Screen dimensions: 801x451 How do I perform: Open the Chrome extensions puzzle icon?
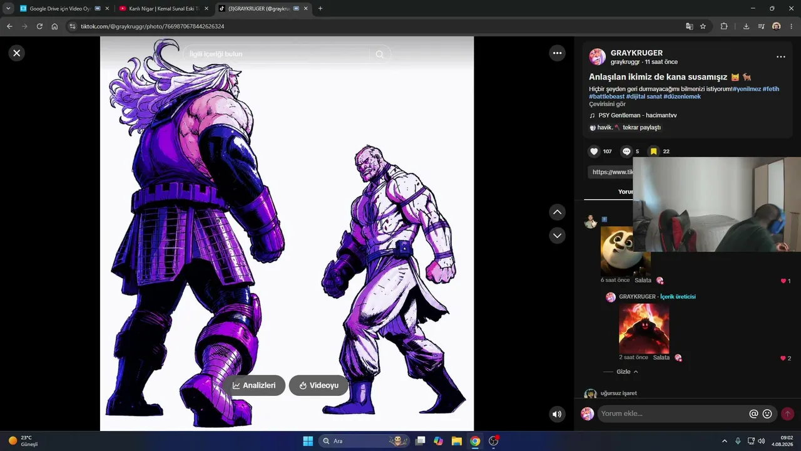point(724,26)
